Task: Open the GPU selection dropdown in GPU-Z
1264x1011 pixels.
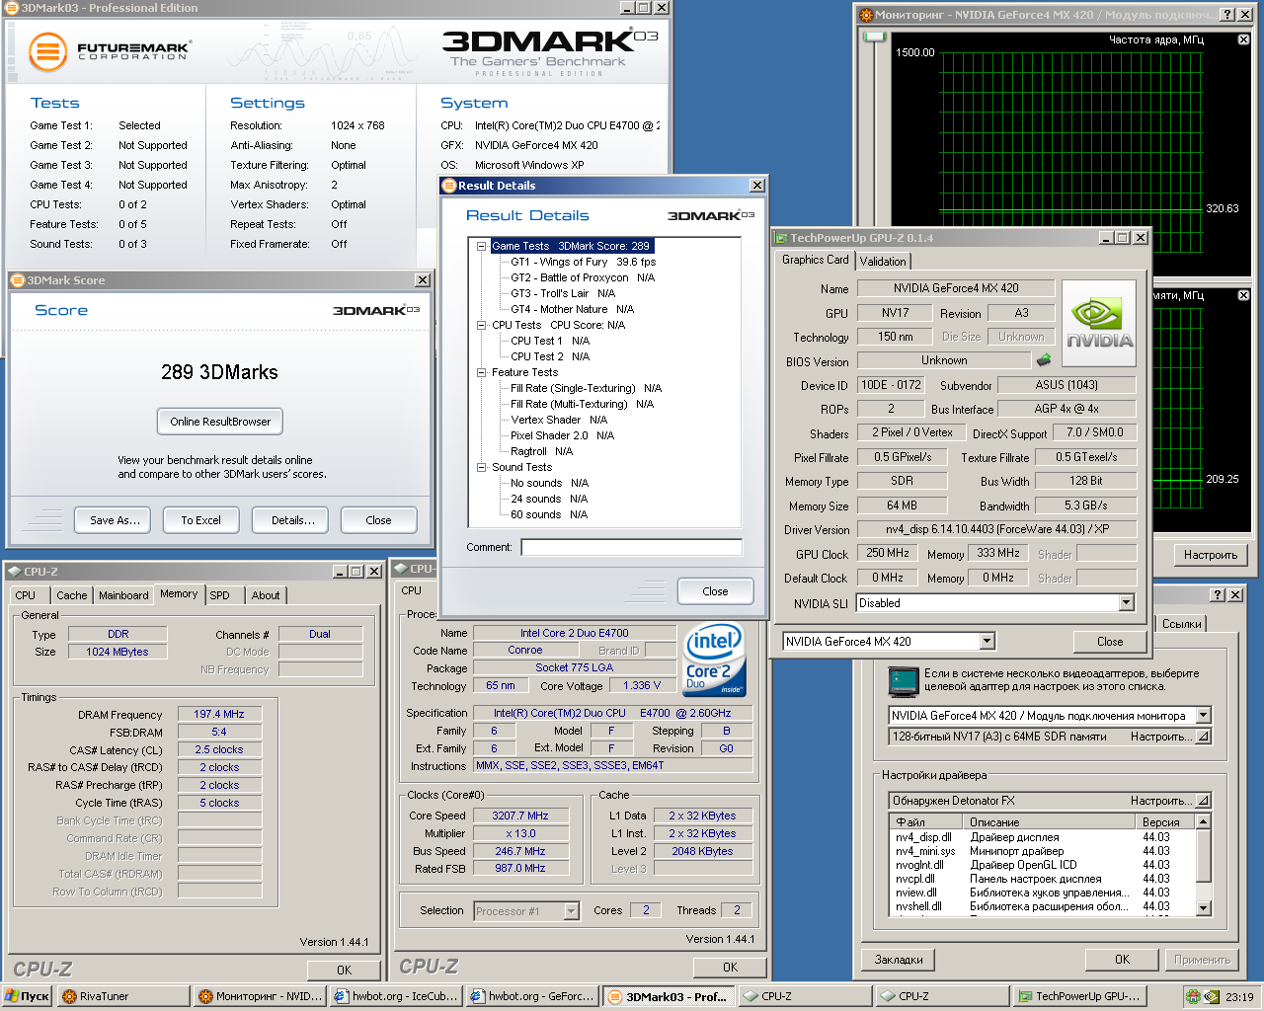Action: [987, 642]
